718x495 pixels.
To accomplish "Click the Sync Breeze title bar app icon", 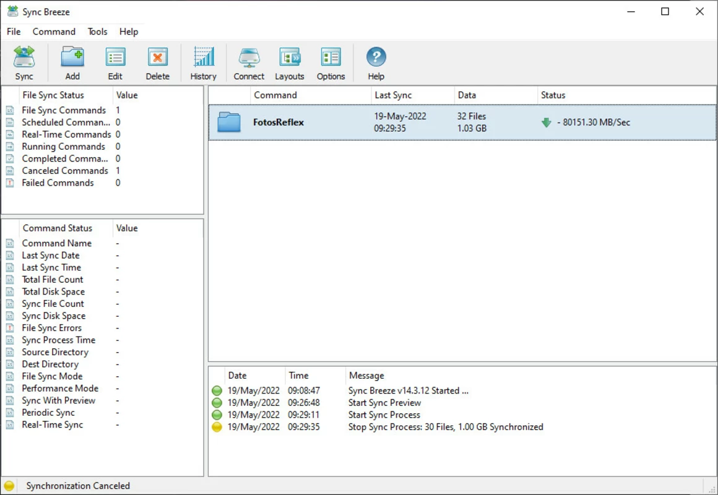I will pos(13,12).
